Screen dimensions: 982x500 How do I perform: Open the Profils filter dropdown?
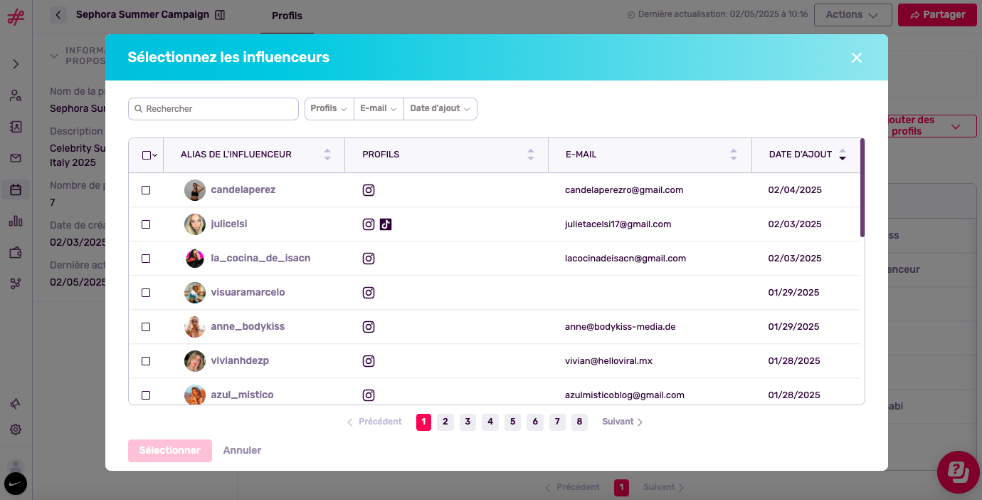point(329,109)
